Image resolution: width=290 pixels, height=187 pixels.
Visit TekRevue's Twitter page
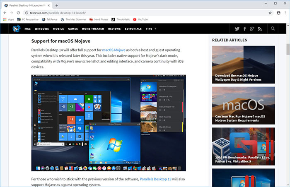coord(237,29)
